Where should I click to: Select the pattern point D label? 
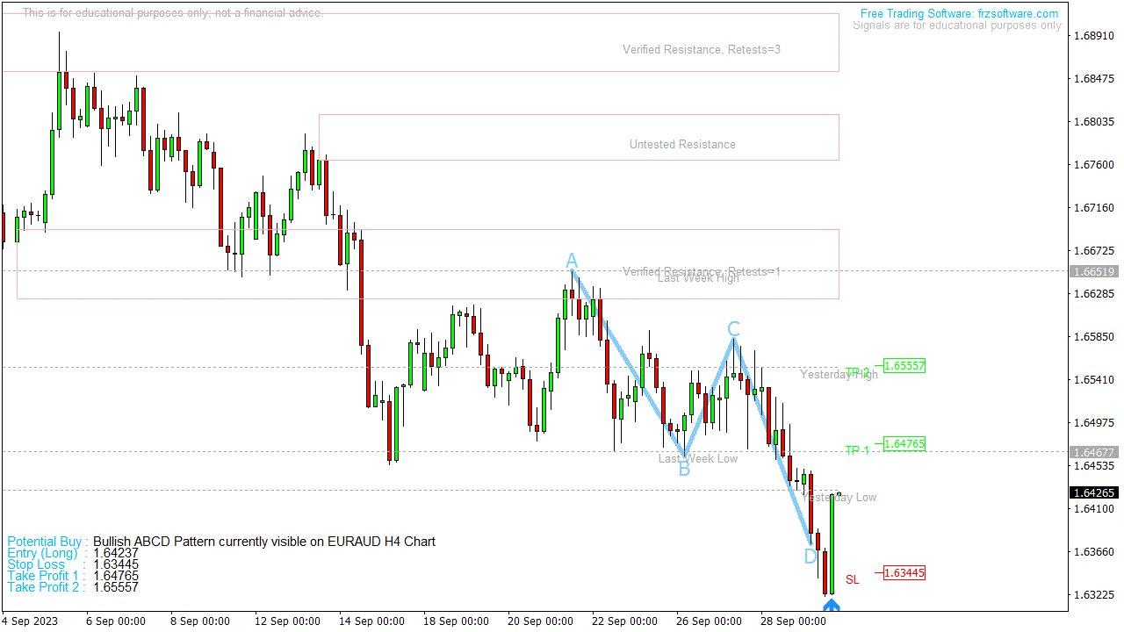[x=811, y=557]
